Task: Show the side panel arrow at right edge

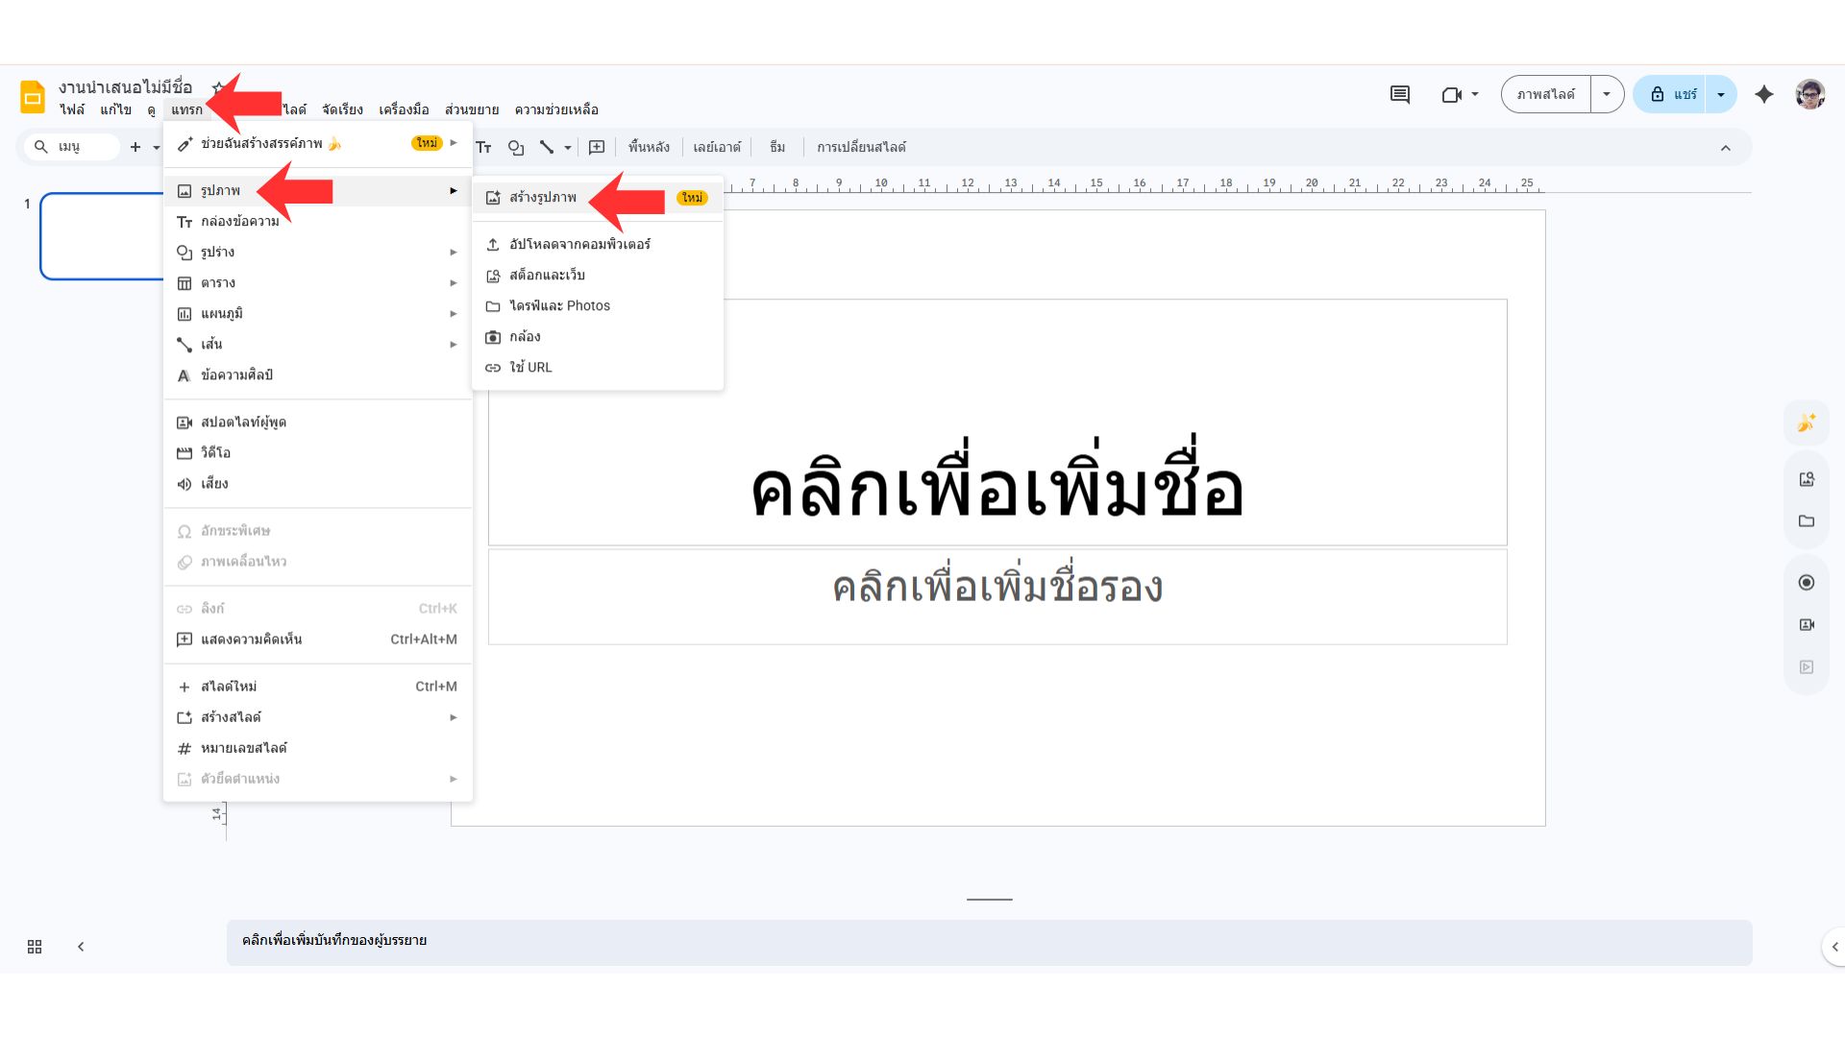Action: pyautogui.click(x=1834, y=947)
